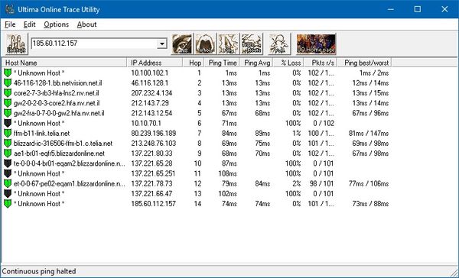Click the black shield for te-0-0-0-4-br01-eqam2 host

tap(8, 163)
